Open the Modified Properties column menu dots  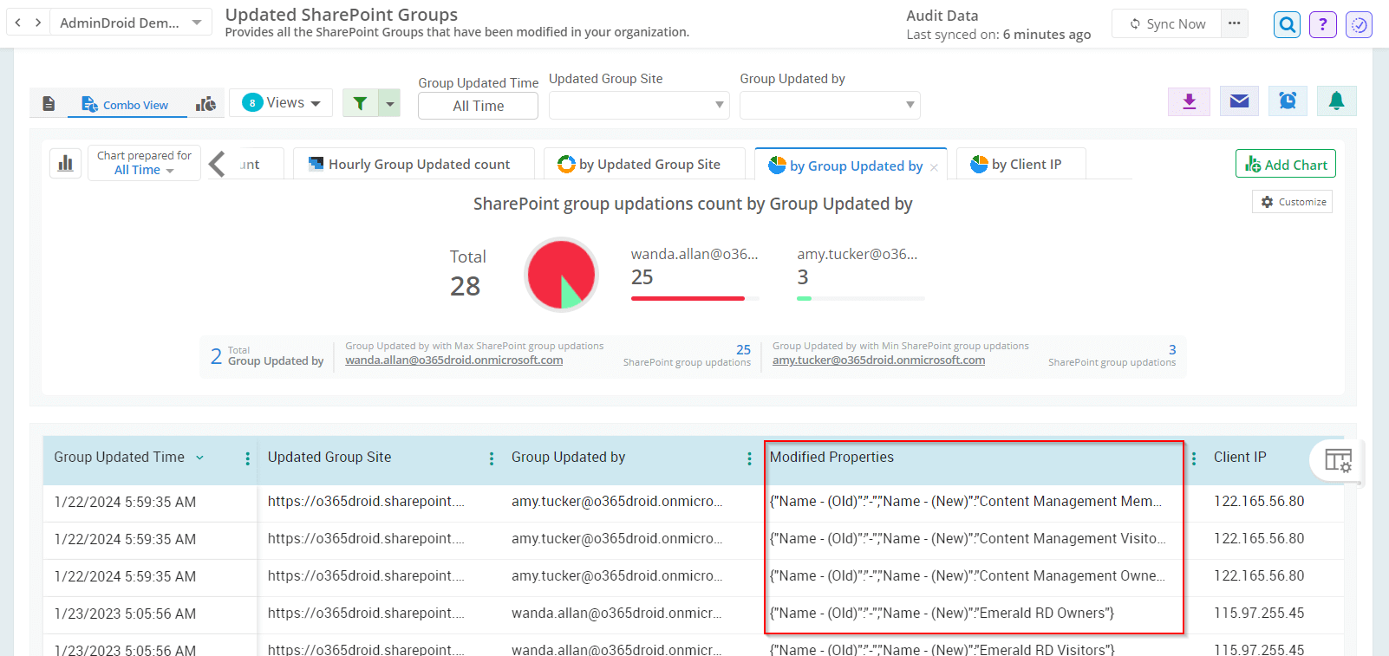point(1194,458)
